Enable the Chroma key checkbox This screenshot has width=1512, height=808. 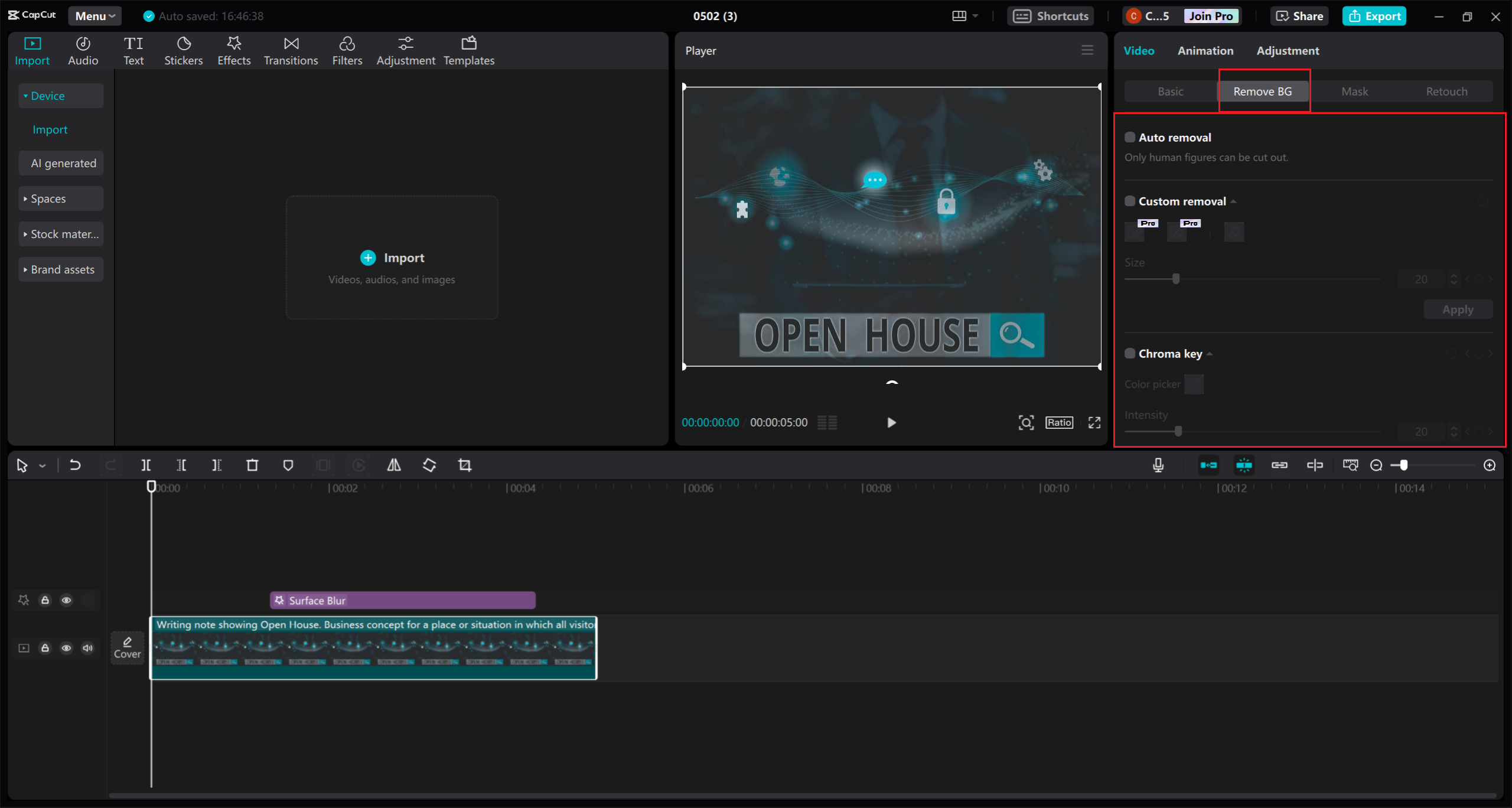click(1130, 354)
